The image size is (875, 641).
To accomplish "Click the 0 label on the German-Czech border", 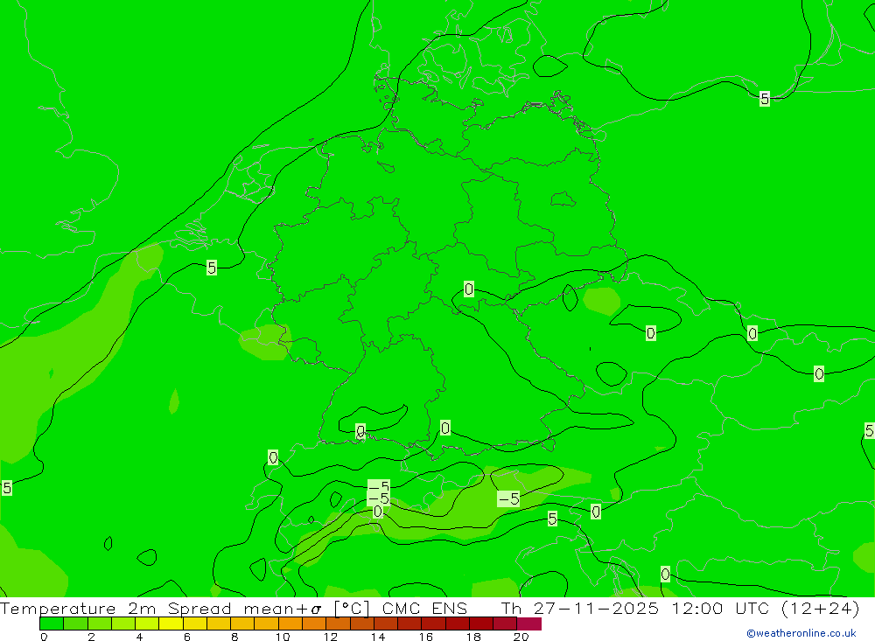I will pyautogui.click(x=469, y=289).
